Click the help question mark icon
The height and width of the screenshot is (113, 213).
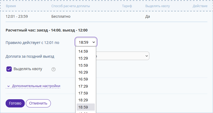coord(54,69)
